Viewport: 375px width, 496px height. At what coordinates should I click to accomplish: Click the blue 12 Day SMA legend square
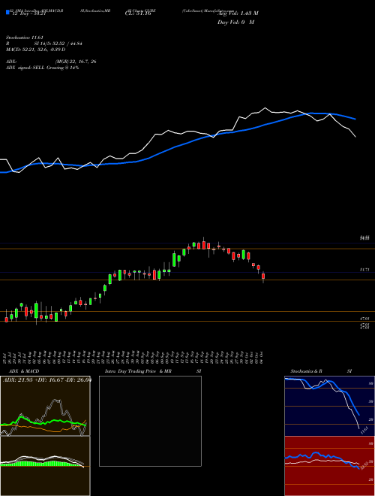(7, 13)
